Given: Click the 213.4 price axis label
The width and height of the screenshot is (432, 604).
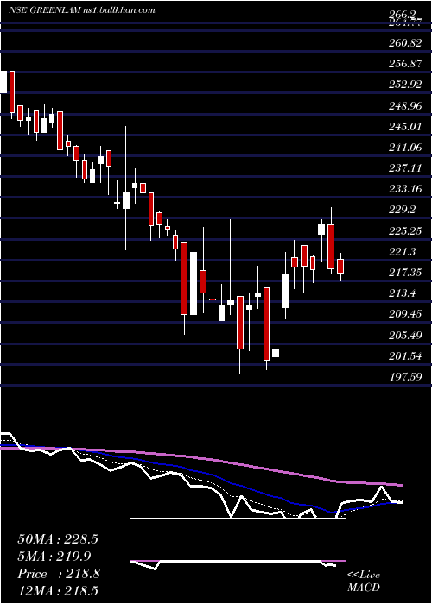Looking at the screenshot, I should click(403, 293).
